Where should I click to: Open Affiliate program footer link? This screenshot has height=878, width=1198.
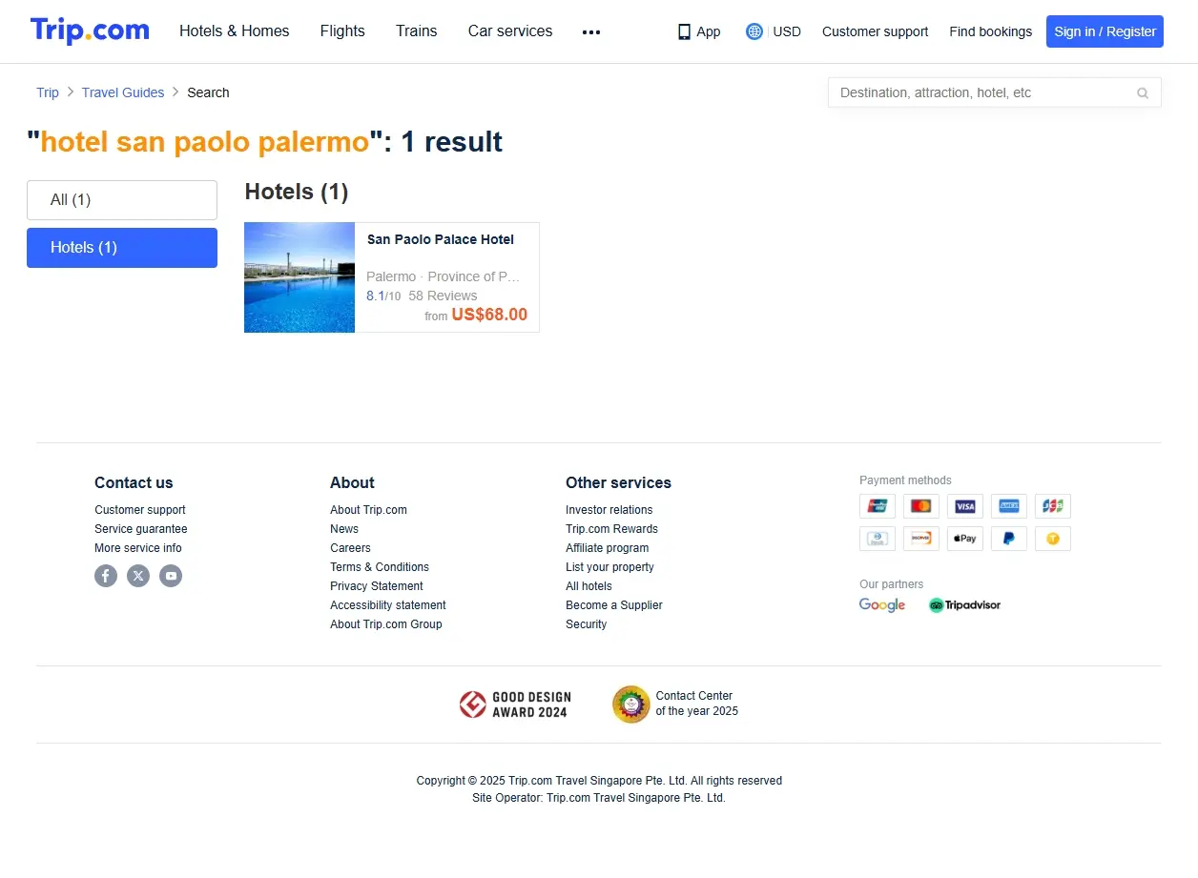(608, 548)
